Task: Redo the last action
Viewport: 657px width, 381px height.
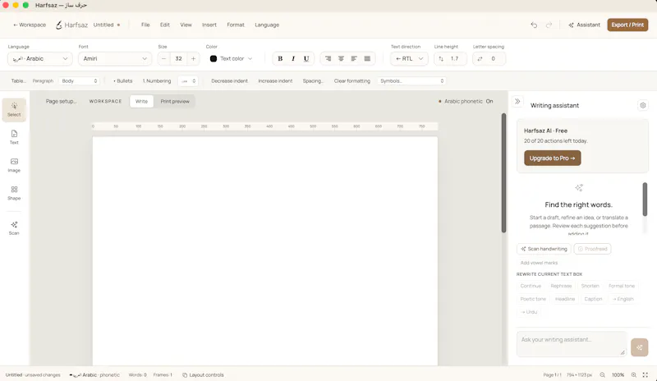Action: 549,25
